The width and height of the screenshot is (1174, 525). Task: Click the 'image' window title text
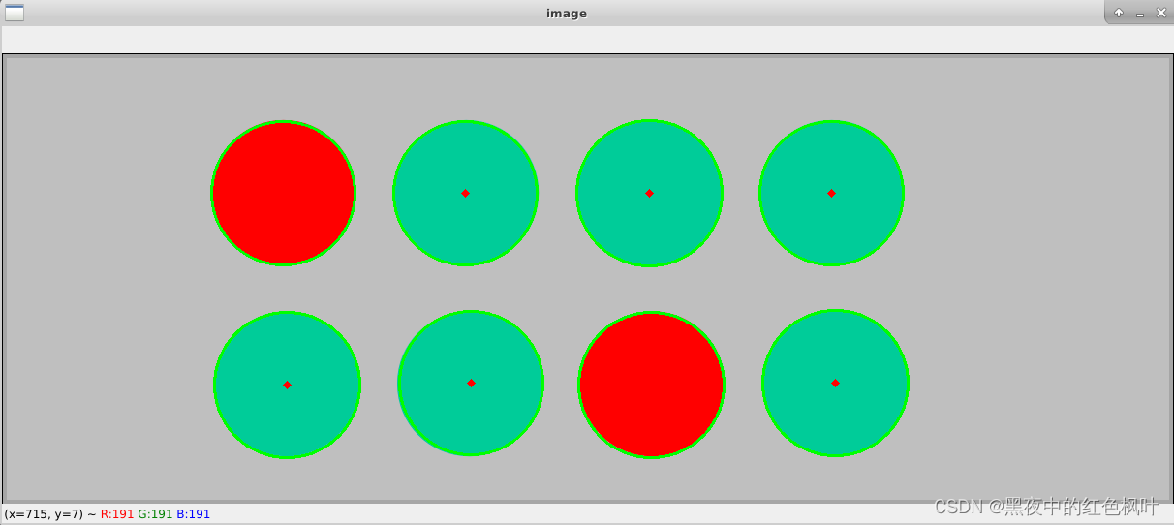[x=567, y=14]
